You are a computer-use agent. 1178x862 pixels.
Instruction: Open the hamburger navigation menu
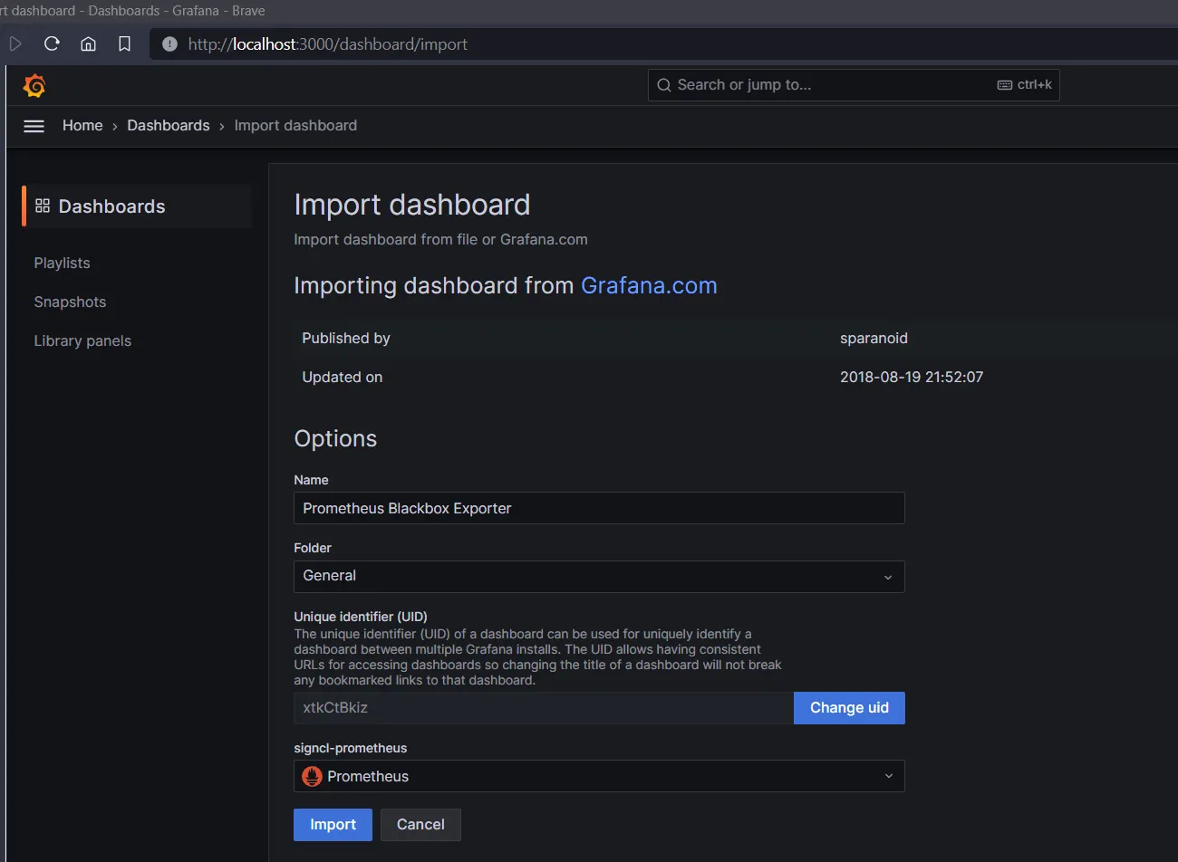coord(34,126)
